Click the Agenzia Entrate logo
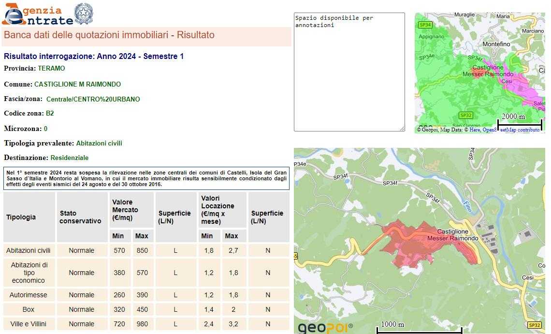This screenshot has width=551, height=334. [37, 15]
